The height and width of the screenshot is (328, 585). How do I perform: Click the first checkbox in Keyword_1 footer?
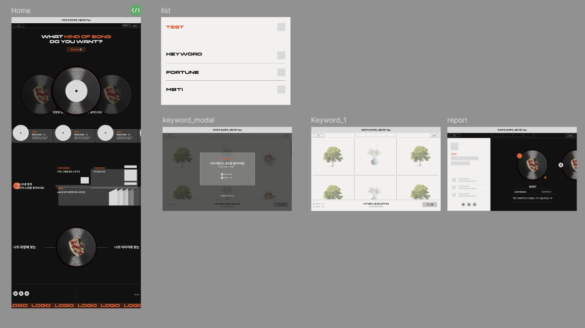tap(314, 204)
